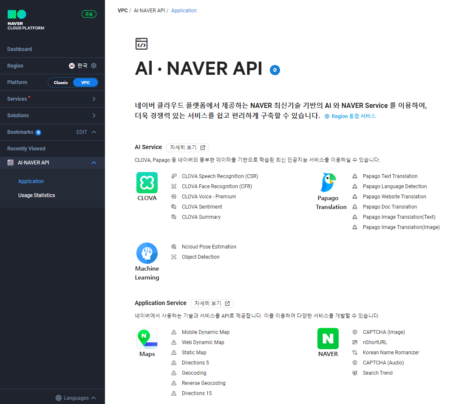Viewport: 467px width, 404px height.
Task: Click VPC in the breadcrumb
Action: [x=123, y=11]
